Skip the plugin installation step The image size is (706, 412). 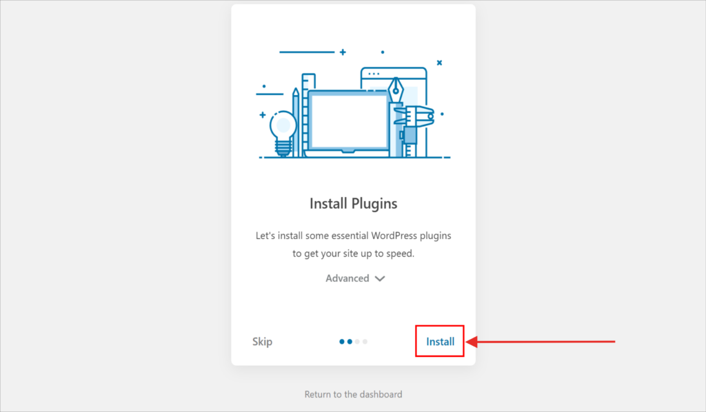point(262,341)
